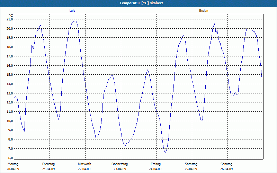Viewport: 277px width, 173px height.
Task: Click the 10,0 y-axis value
Action: click(10, 121)
